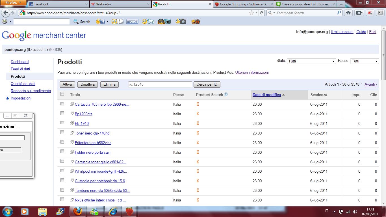This screenshot has width=386, height=217.
Task: Click the Attiva button
Action: point(67,84)
